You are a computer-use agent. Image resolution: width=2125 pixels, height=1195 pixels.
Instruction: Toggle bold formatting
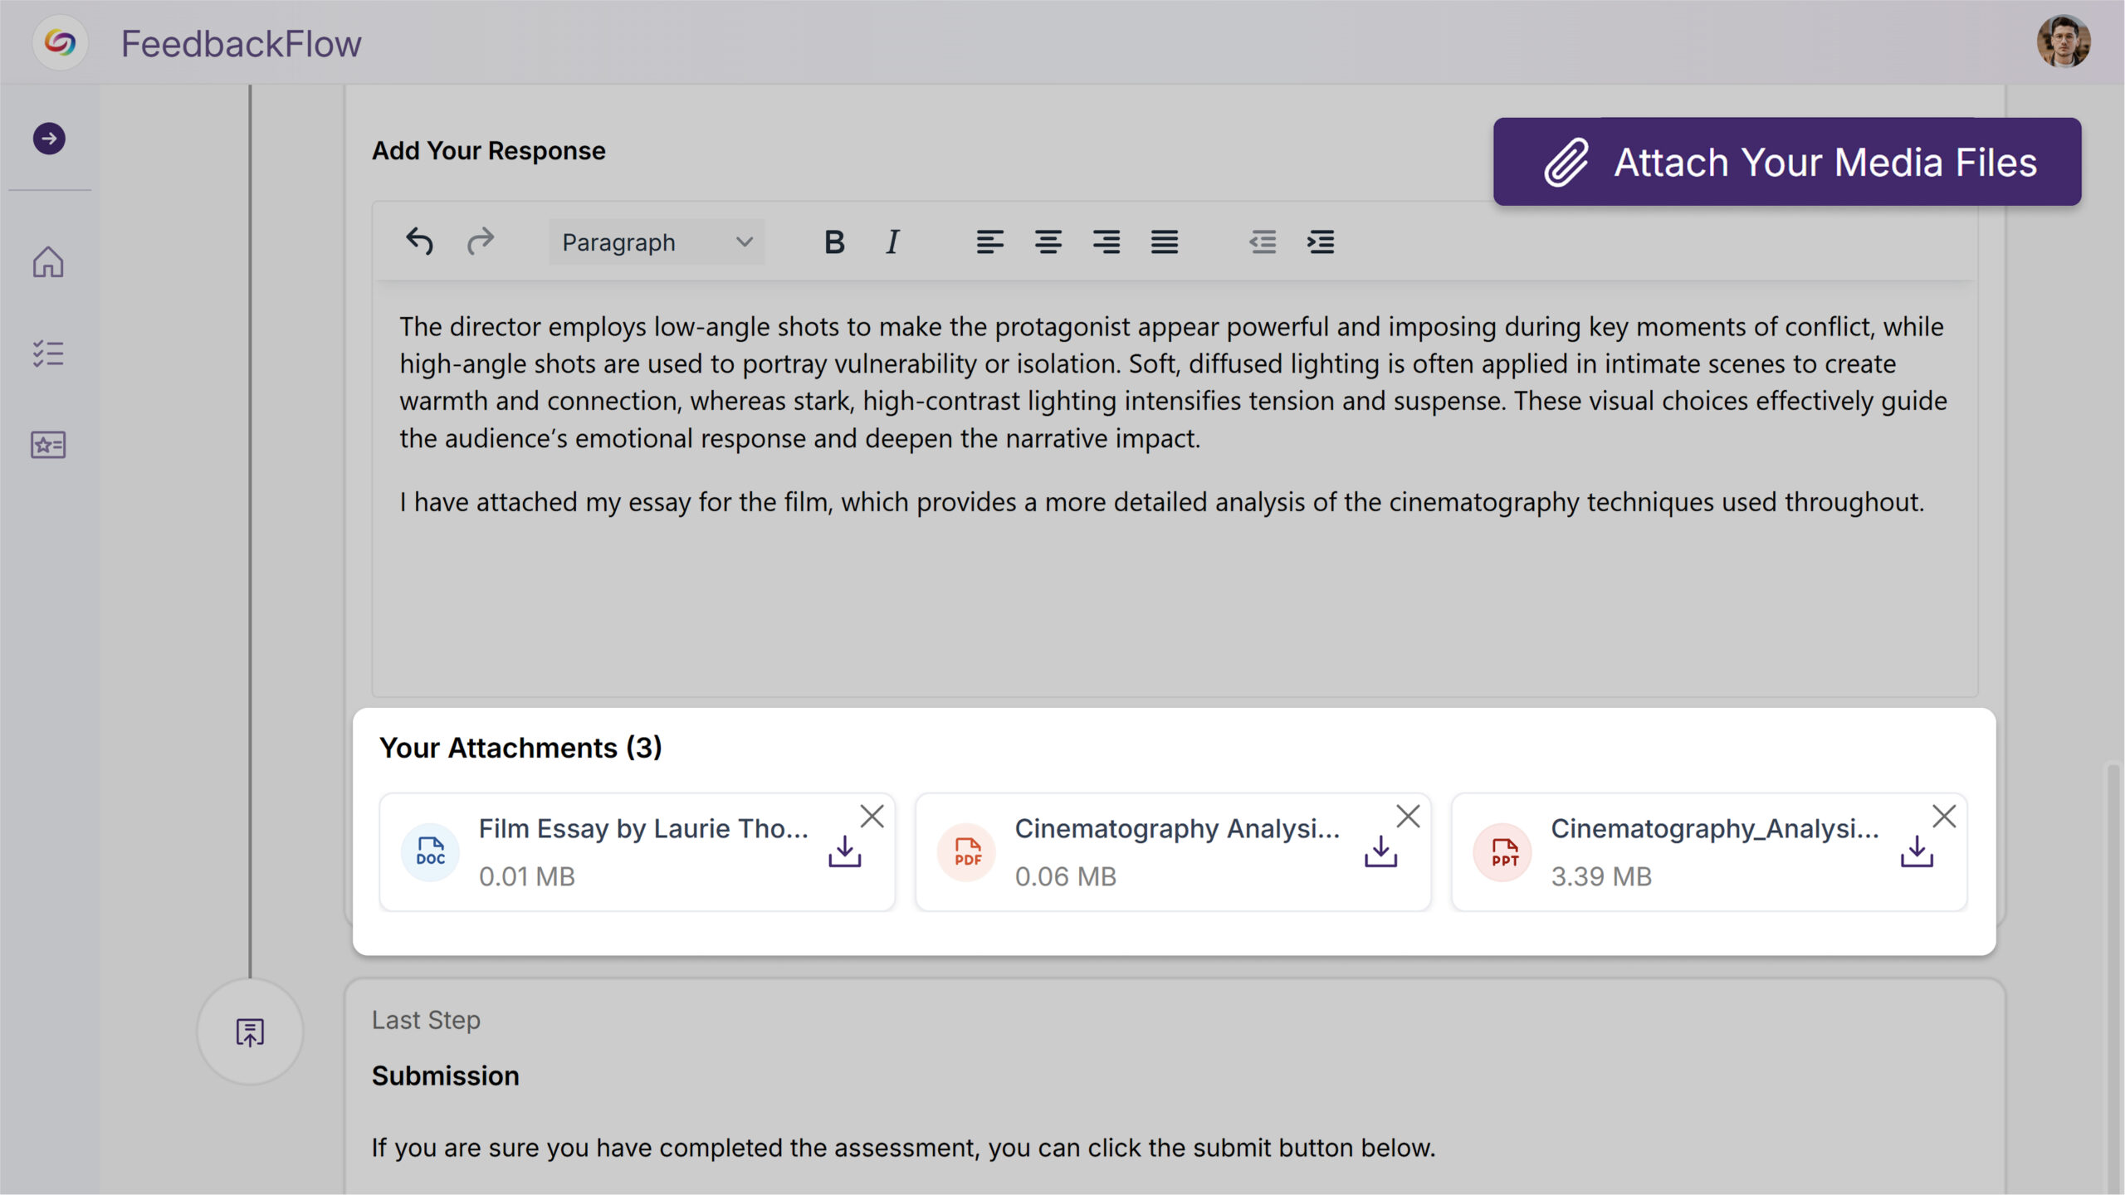coord(834,241)
